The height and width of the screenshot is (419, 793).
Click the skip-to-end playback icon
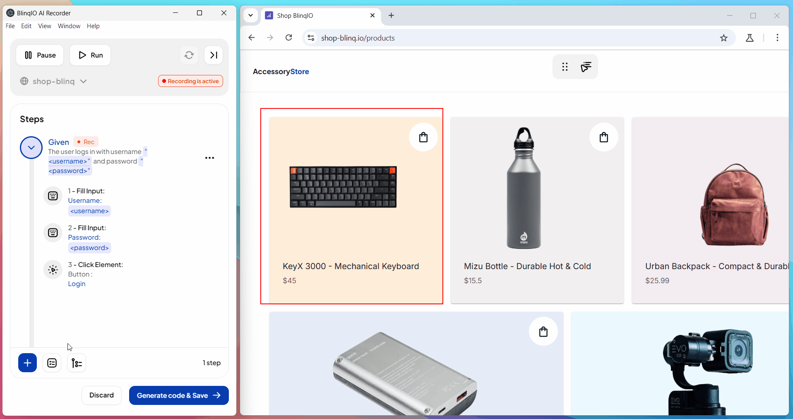point(213,55)
